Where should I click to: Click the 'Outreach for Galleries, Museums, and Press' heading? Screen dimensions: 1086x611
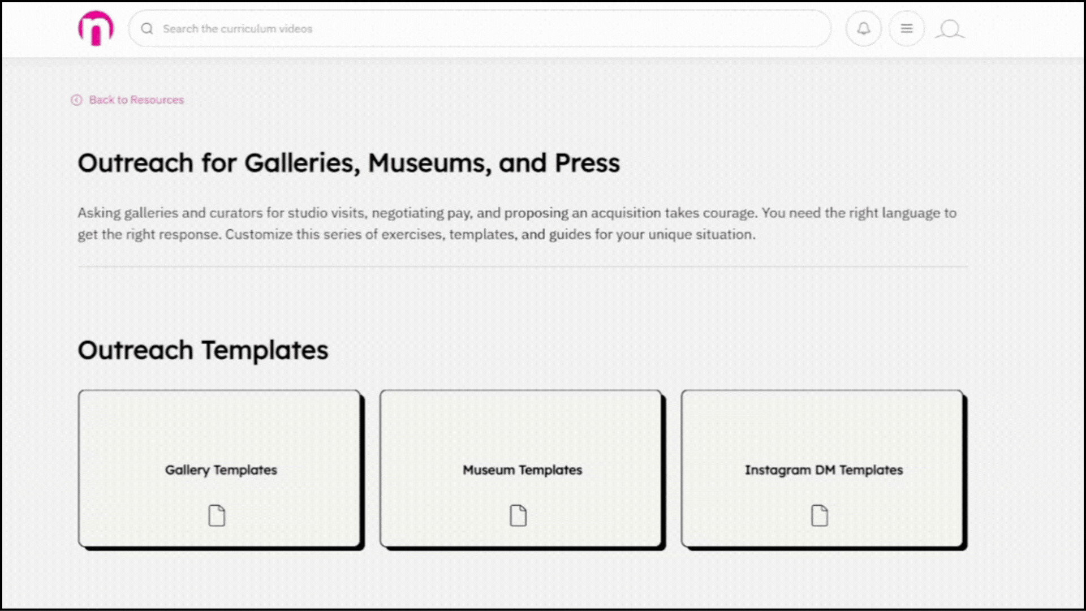click(x=348, y=163)
